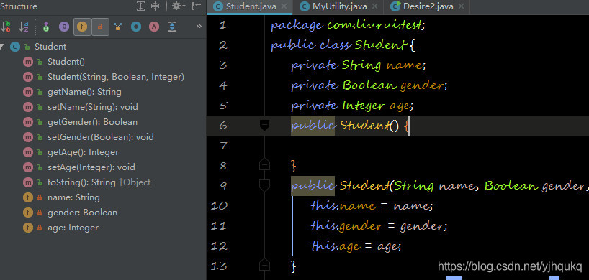Toggle Sort by Visibility in Structure toolbar
Image resolution: width=589 pixels, height=280 pixels.
click(6, 27)
